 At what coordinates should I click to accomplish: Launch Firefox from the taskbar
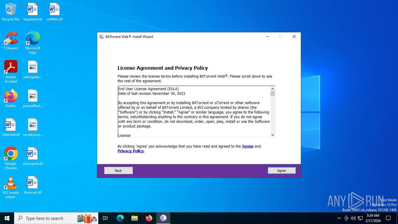pyautogui.click(x=149, y=218)
